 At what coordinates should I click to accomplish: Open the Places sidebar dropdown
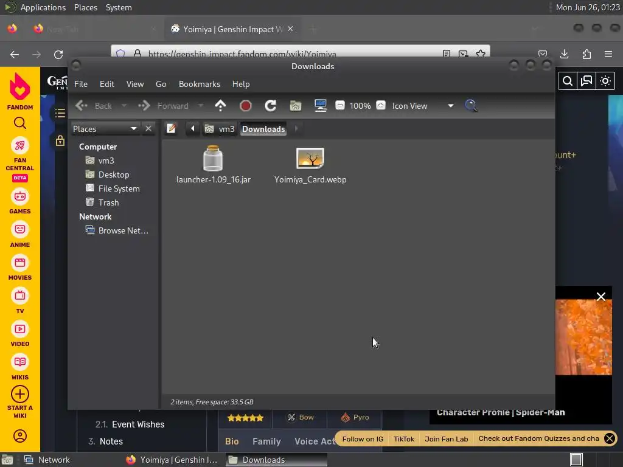click(x=105, y=129)
